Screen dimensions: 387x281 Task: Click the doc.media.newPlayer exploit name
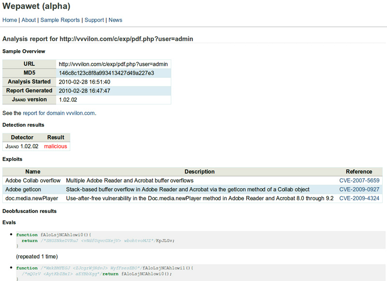(32, 198)
